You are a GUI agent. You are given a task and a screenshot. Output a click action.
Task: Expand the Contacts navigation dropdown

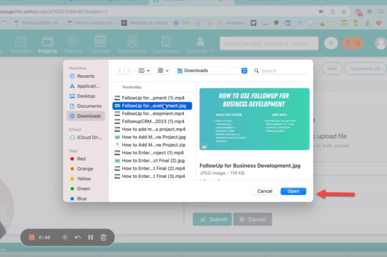click(x=212, y=51)
